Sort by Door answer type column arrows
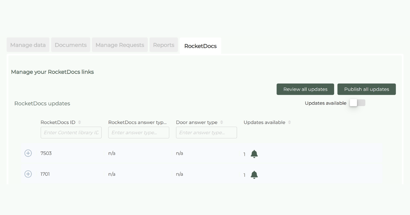Viewport: 410px width, 215px height. click(221, 122)
